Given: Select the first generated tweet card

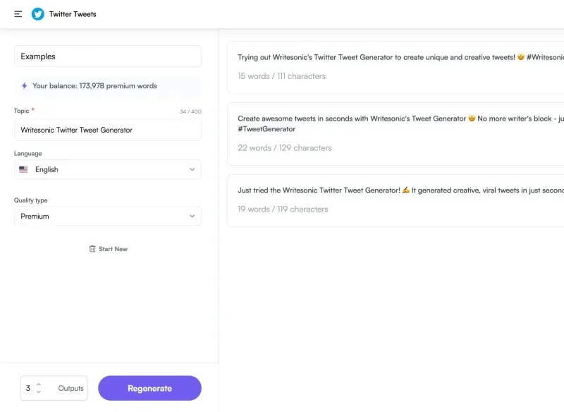Looking at the screenshot, I should pyautogui.click(x=395, y=67).
